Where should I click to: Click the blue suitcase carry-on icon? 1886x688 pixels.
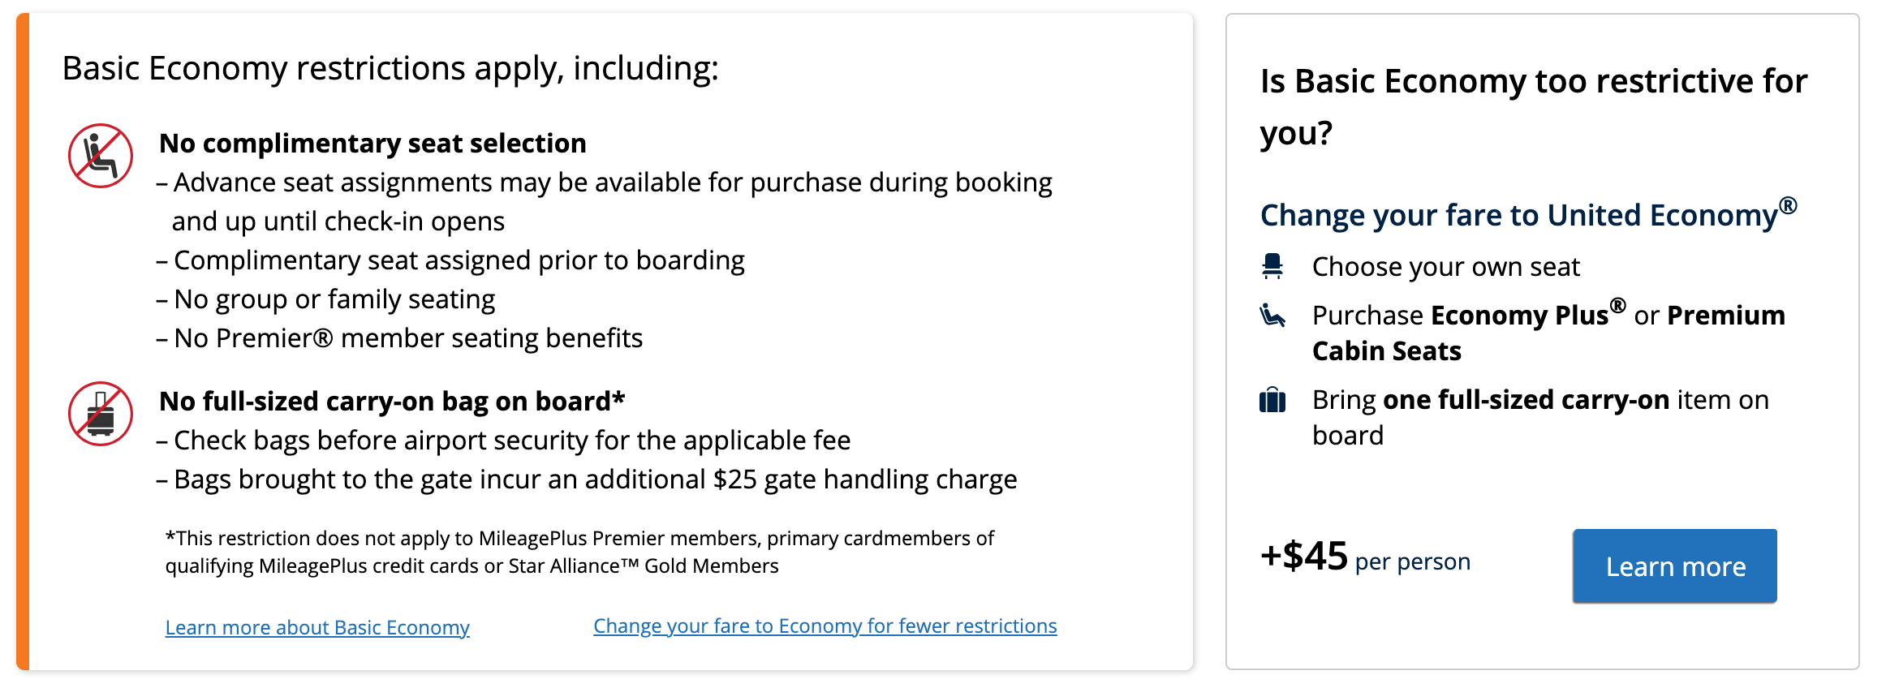[x=1272, y=400]
